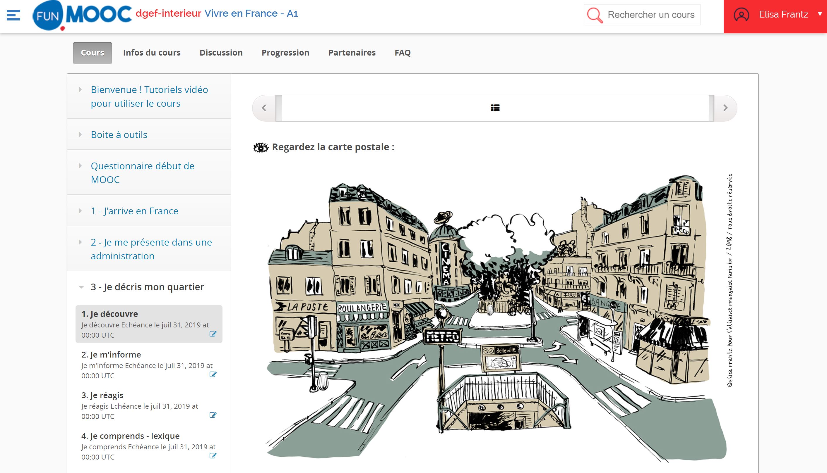Viewport: 827px width, 473px height.
Task: Go to previous unit with left arrow
Action: 264,108
